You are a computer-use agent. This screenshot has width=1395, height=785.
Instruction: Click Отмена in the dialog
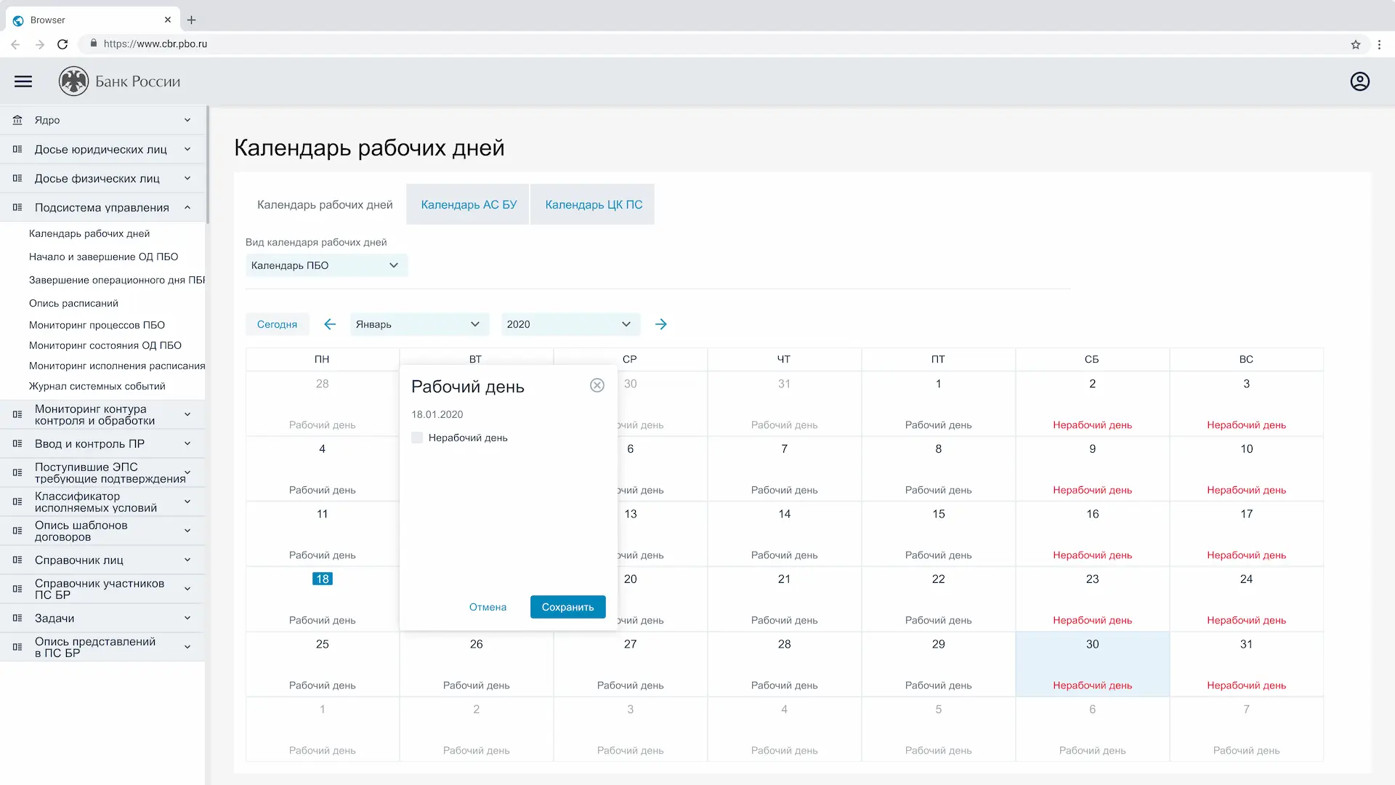coord(488,607)
